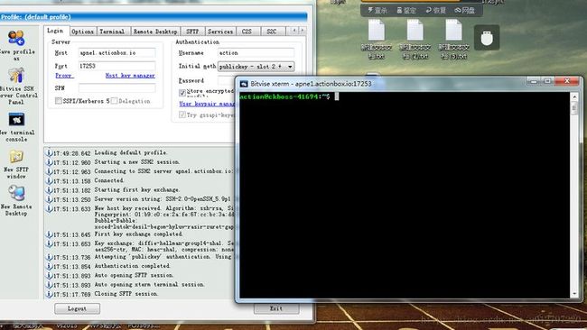Click the xterm vertical scrollbar thumb

(x=574, y=108)
